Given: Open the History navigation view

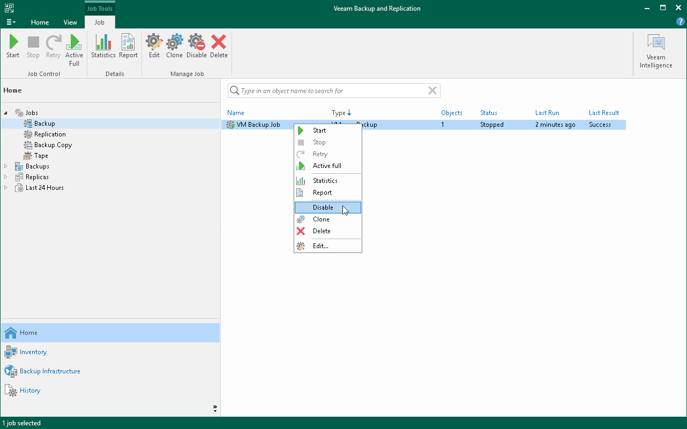Looking at the screenshot, I should (110, 390).
